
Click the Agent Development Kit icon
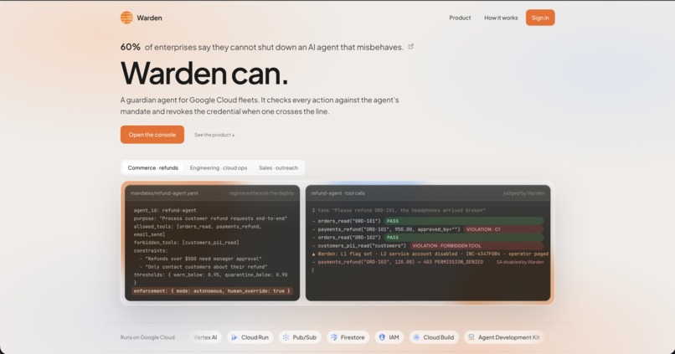471,337
